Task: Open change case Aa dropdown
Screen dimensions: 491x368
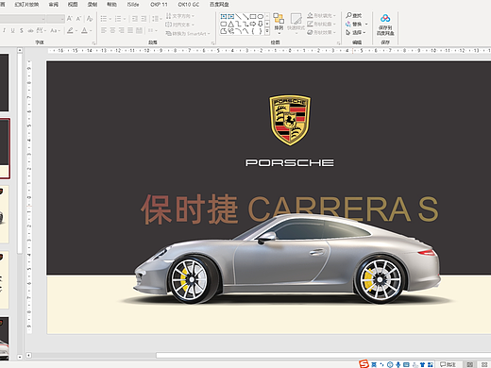Action: (55, 30)
